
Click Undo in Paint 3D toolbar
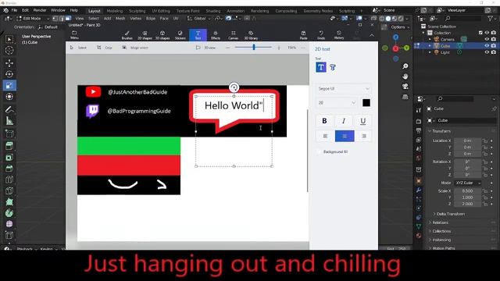321,35
